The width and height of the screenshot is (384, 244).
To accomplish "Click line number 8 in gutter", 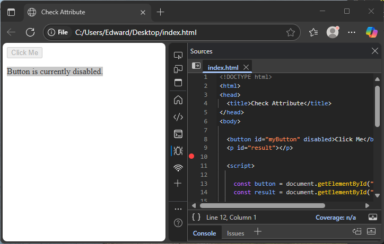I will 205,139.
